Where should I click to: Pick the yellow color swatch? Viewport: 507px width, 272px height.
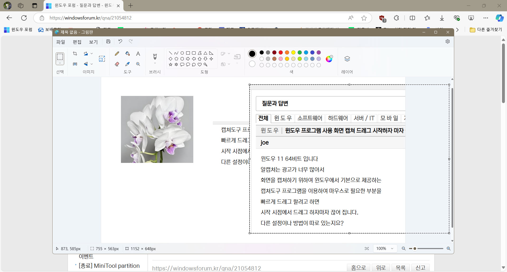293,52
